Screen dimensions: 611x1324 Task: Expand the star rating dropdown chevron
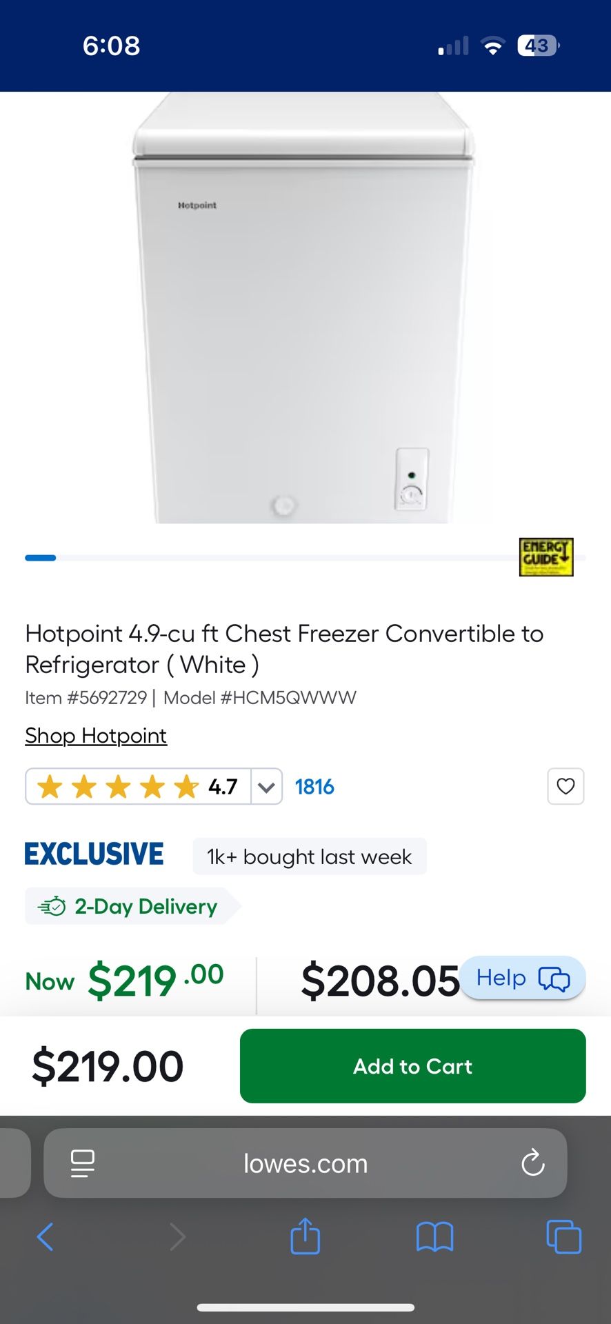click(x=266, y=787)
